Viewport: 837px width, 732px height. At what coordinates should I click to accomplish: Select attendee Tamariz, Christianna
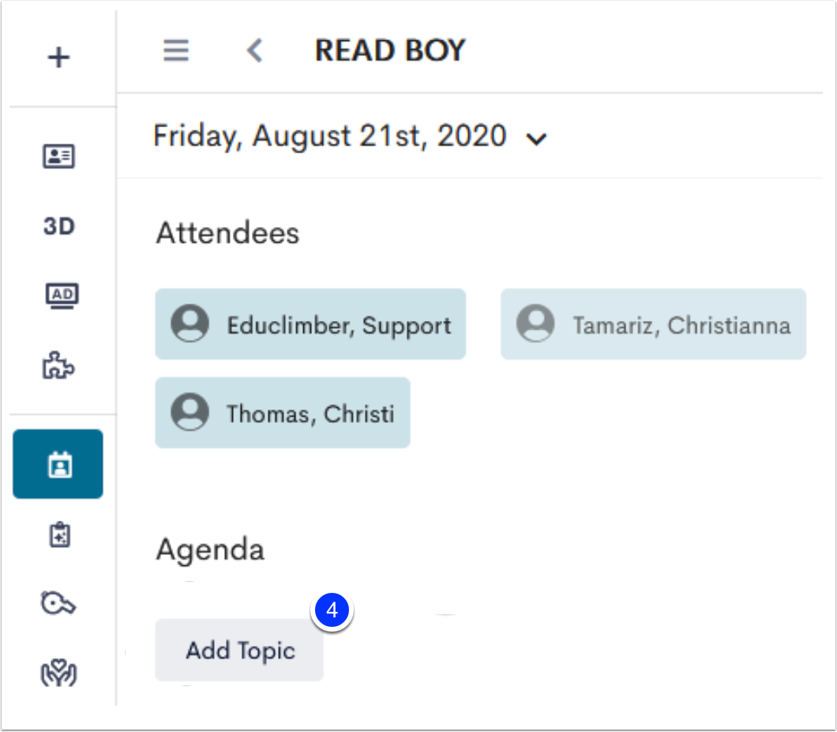click(x=653, y=324)
